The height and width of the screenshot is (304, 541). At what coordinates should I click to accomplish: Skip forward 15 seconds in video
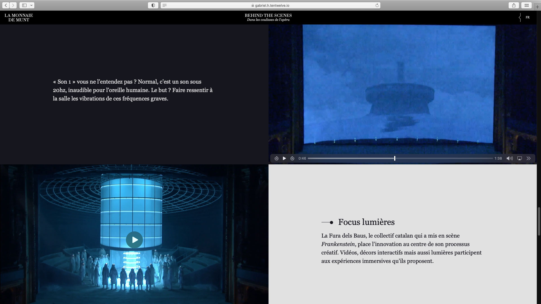(x=292, y=158)
